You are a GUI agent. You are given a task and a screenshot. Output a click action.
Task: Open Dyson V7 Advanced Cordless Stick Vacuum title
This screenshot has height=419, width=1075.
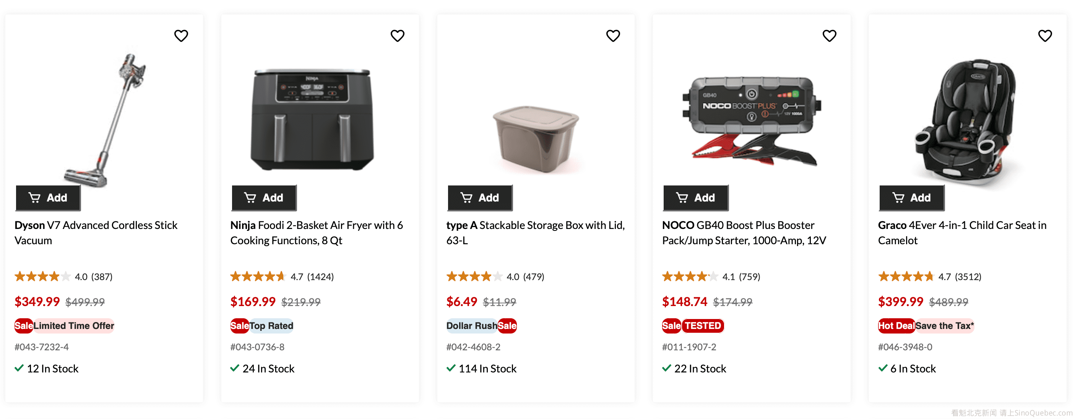pyautogui.click(x=96, y=233)
